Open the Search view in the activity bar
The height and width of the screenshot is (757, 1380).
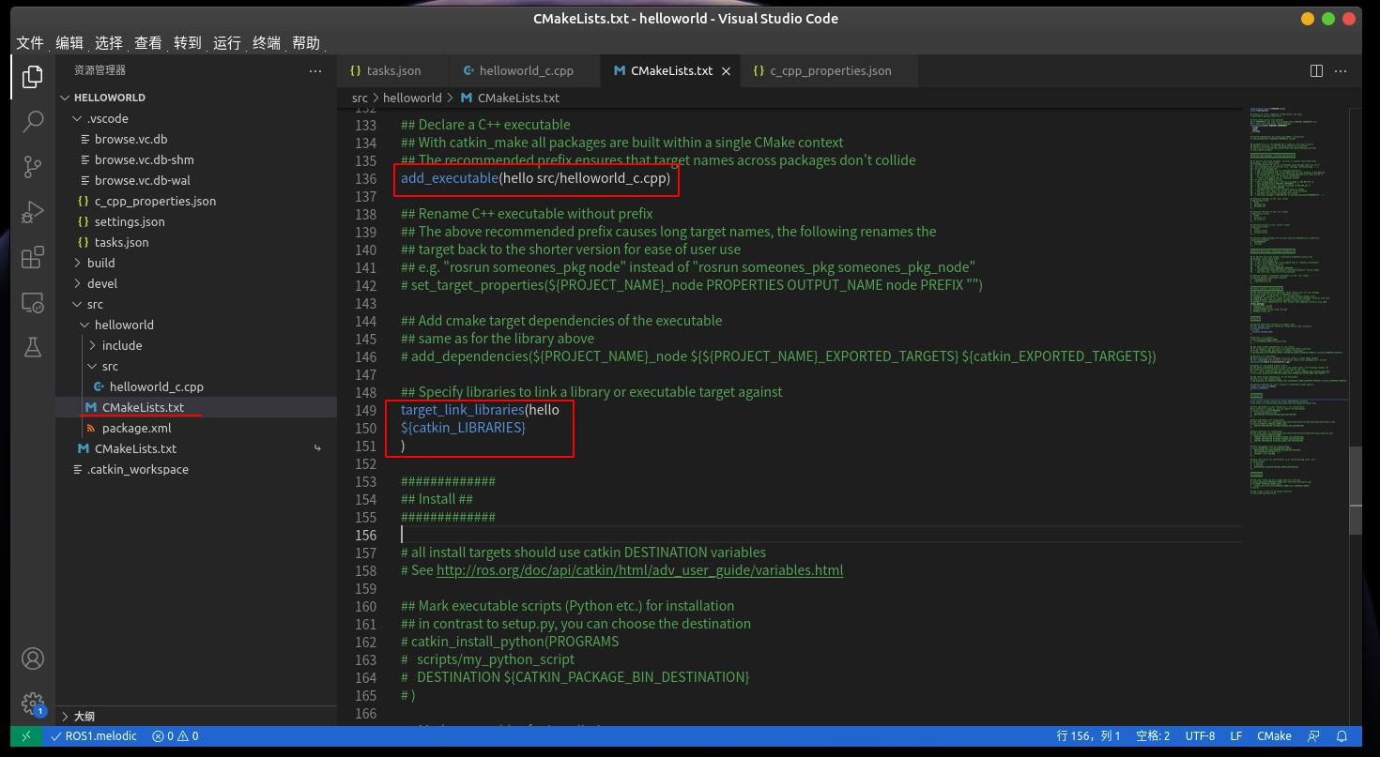pos(33,121)
